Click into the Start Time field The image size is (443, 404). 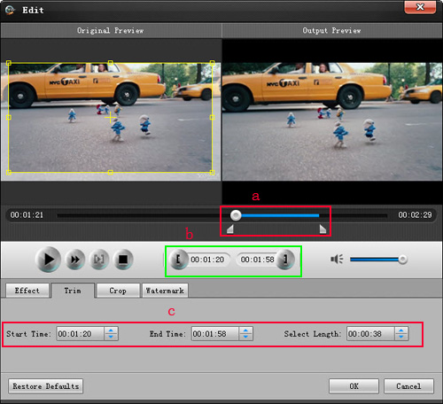click(x=80, y=334)
